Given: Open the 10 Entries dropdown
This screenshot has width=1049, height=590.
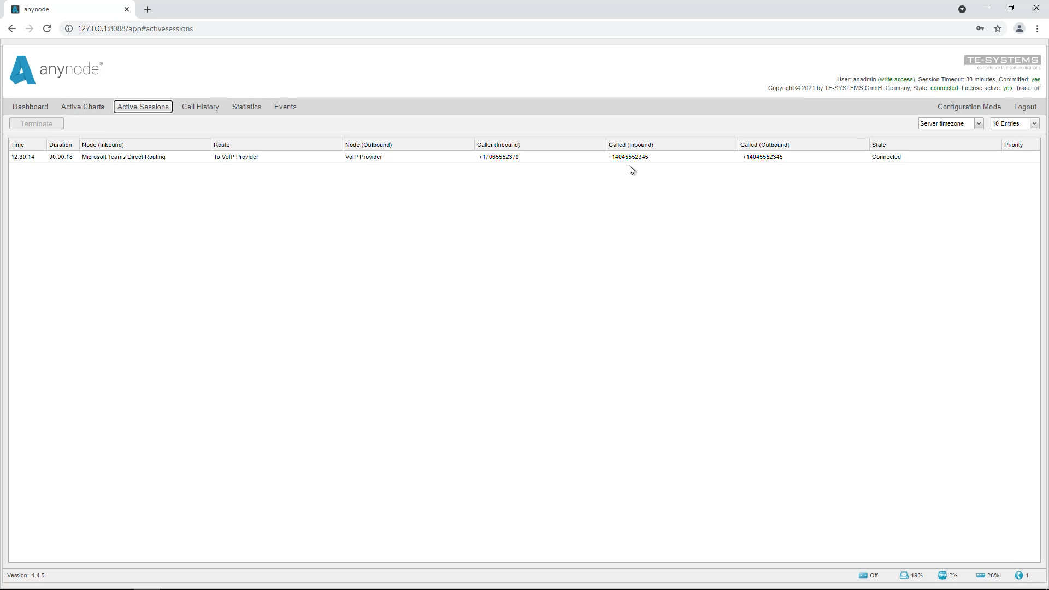Looking at the screenshot, I should (1015, 123).
